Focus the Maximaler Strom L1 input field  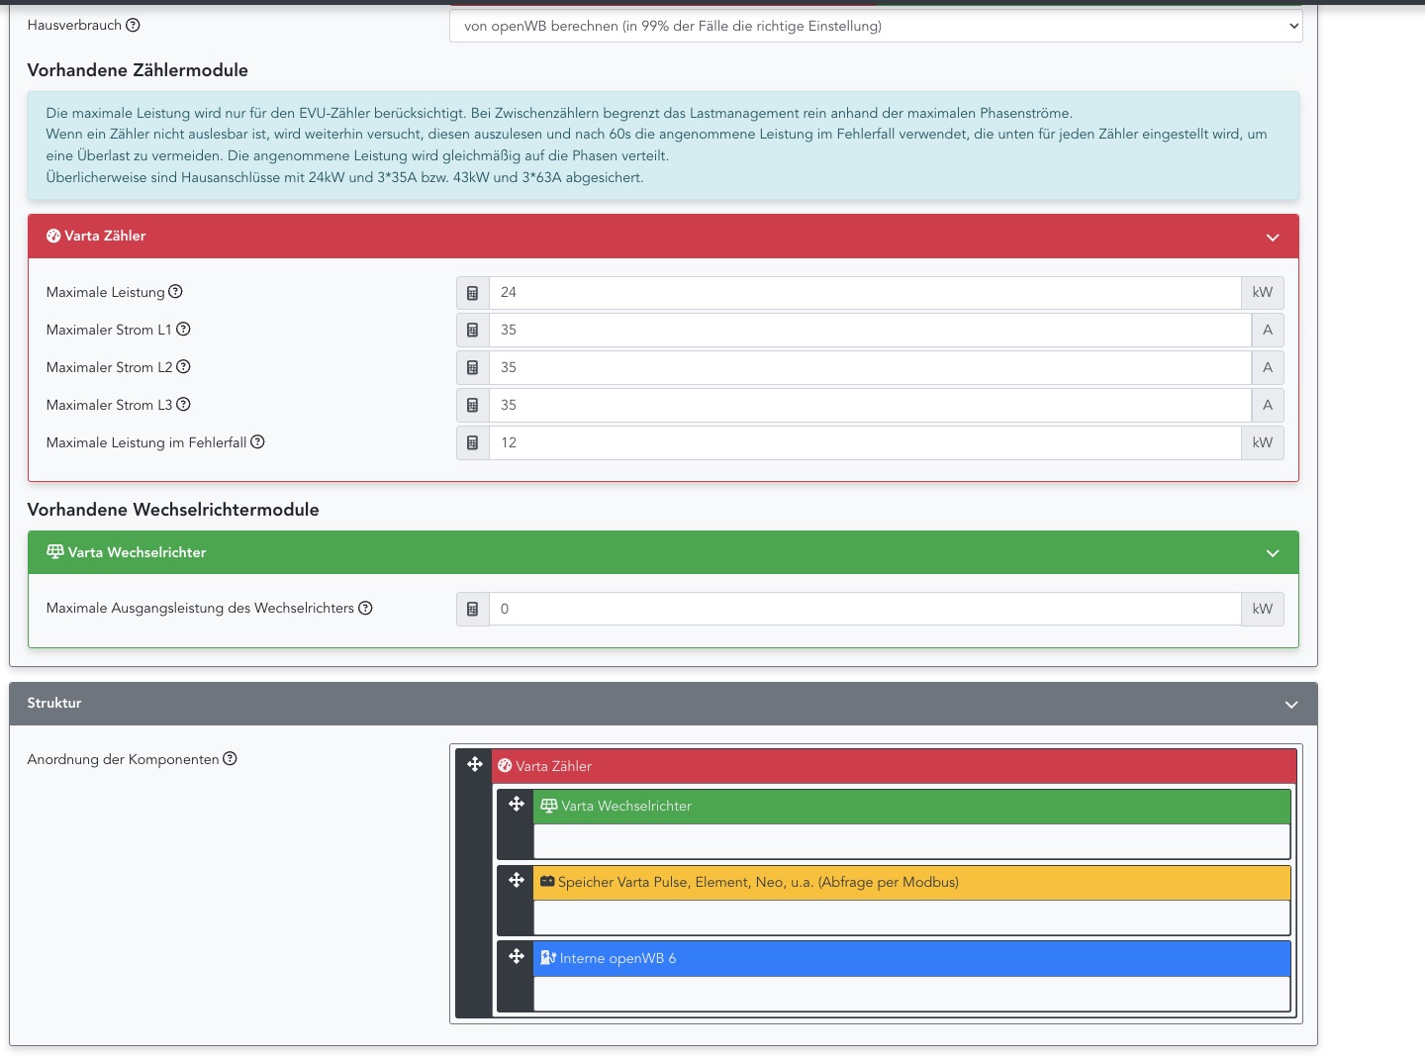pyautogui.click(x=870, y=331)
